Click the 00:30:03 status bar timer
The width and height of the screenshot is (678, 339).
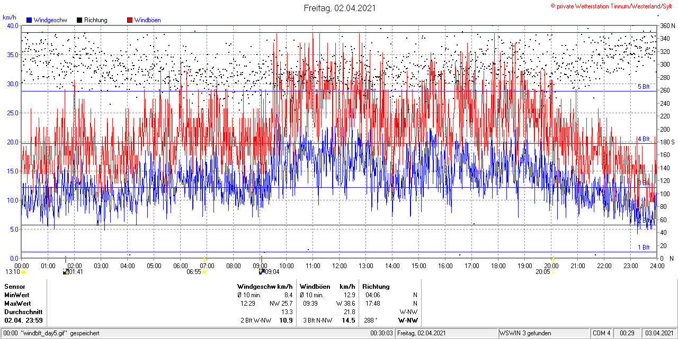382,333
